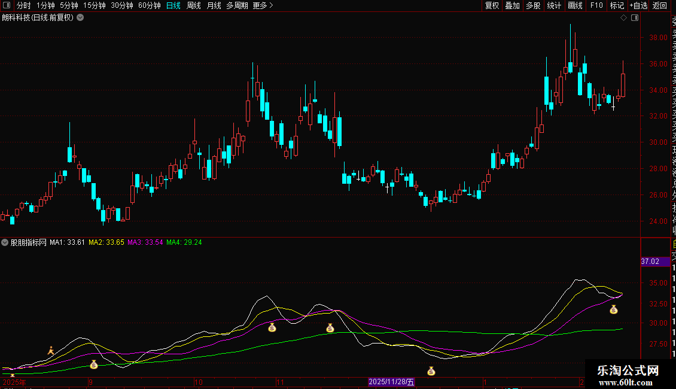The width and height of the screenshot is (676, 389).
Task: Click the 24.00 price axis label
Action: [658, 221]
